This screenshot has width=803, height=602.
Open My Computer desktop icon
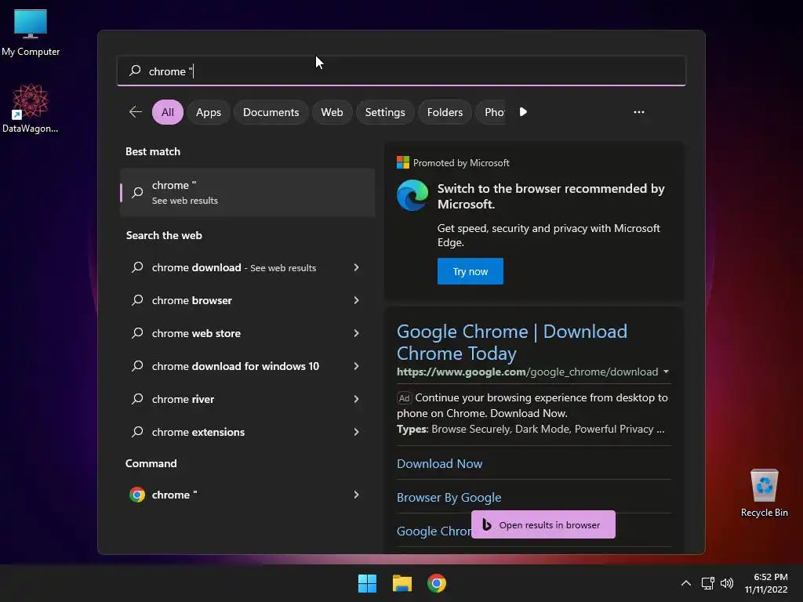[31, 32]
